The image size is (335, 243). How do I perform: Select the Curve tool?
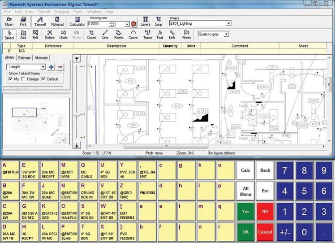[x=133, y=35]
